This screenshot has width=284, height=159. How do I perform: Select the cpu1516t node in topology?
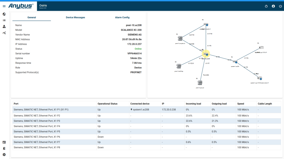coord(261,47)
